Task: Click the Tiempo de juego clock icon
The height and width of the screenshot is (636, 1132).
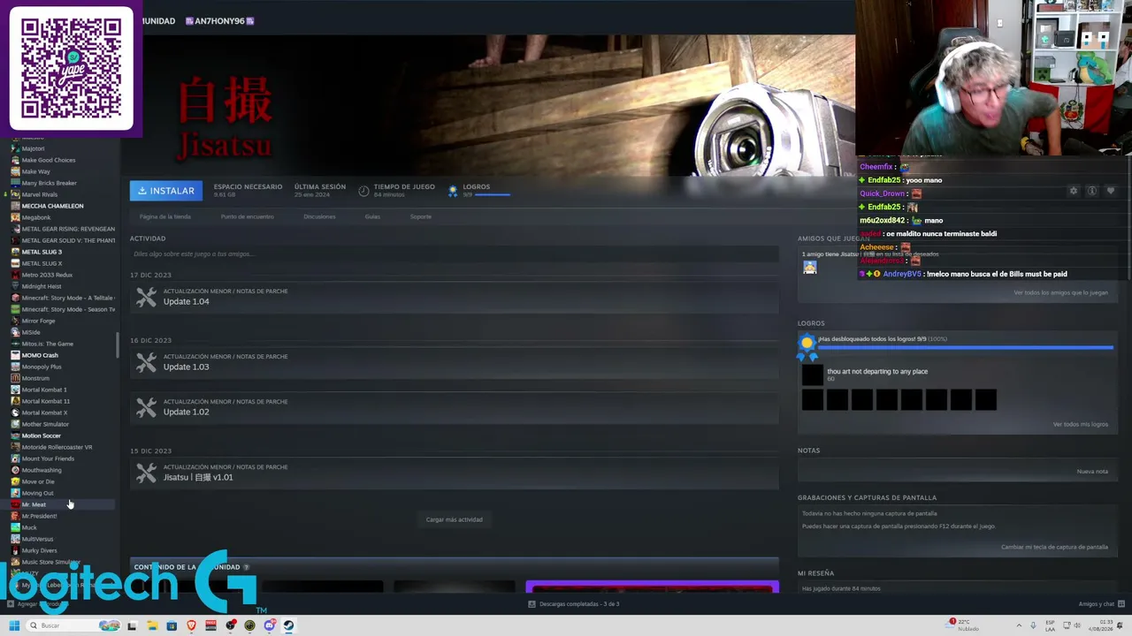Action: (363, 190)
